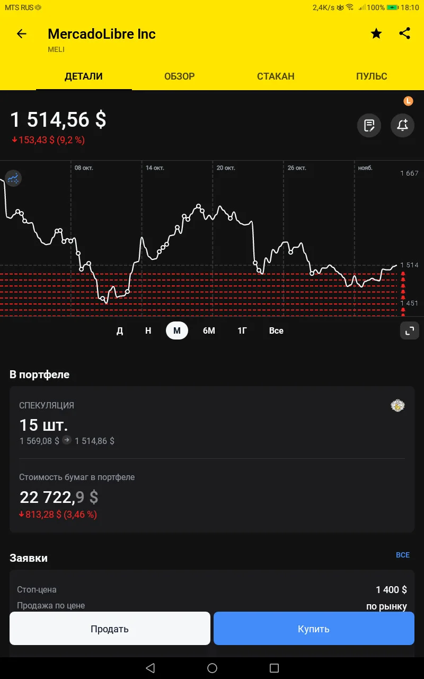Share MercadoLibre via share icon
Screen dimensions: 424x679
coord(404,33)
